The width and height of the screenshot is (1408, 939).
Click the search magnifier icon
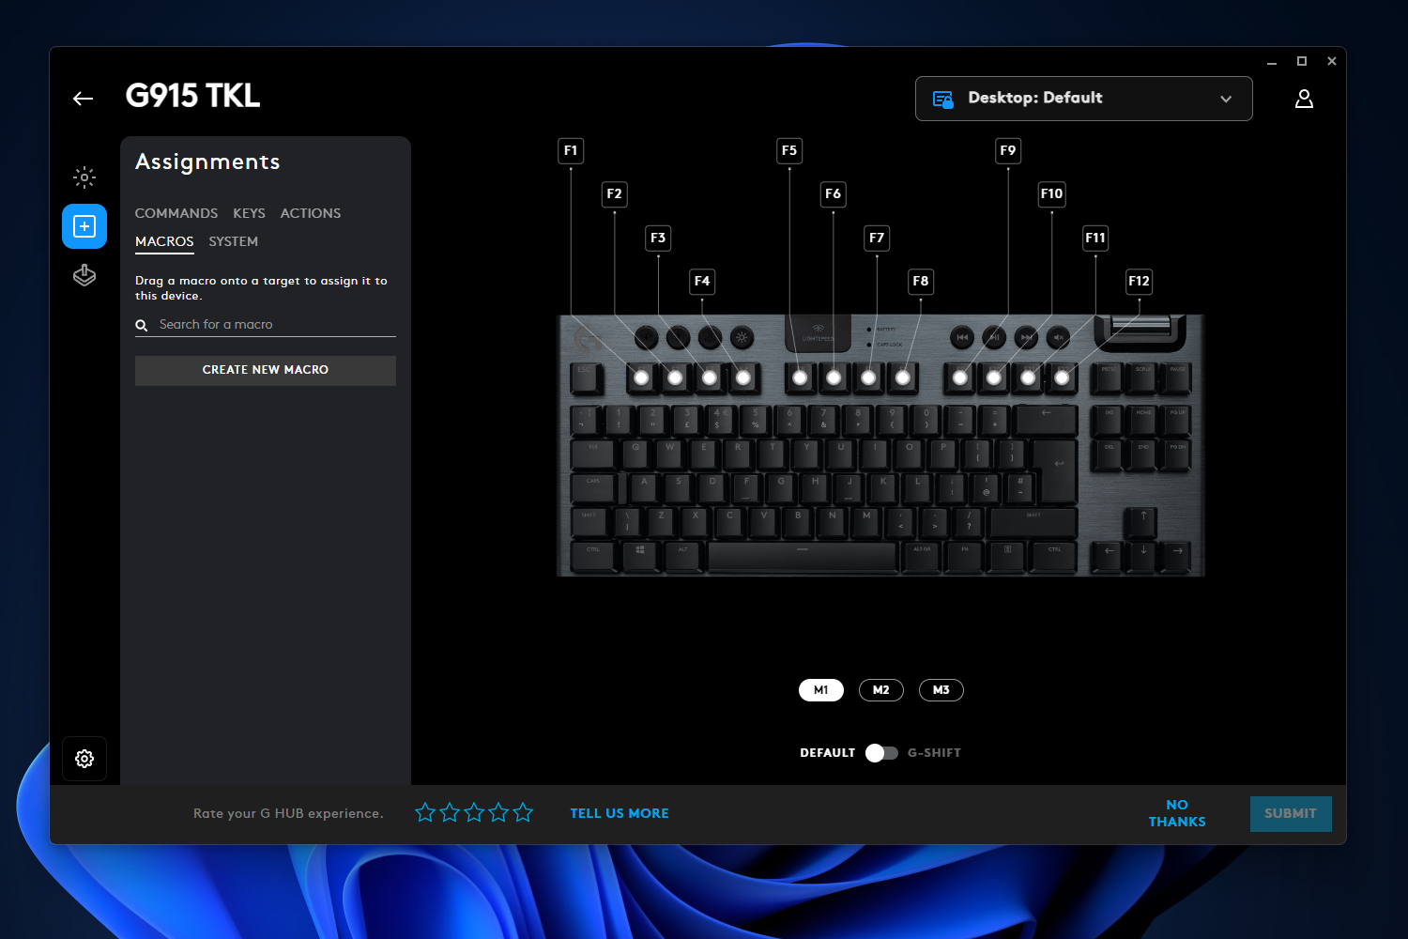click(142, 325)
